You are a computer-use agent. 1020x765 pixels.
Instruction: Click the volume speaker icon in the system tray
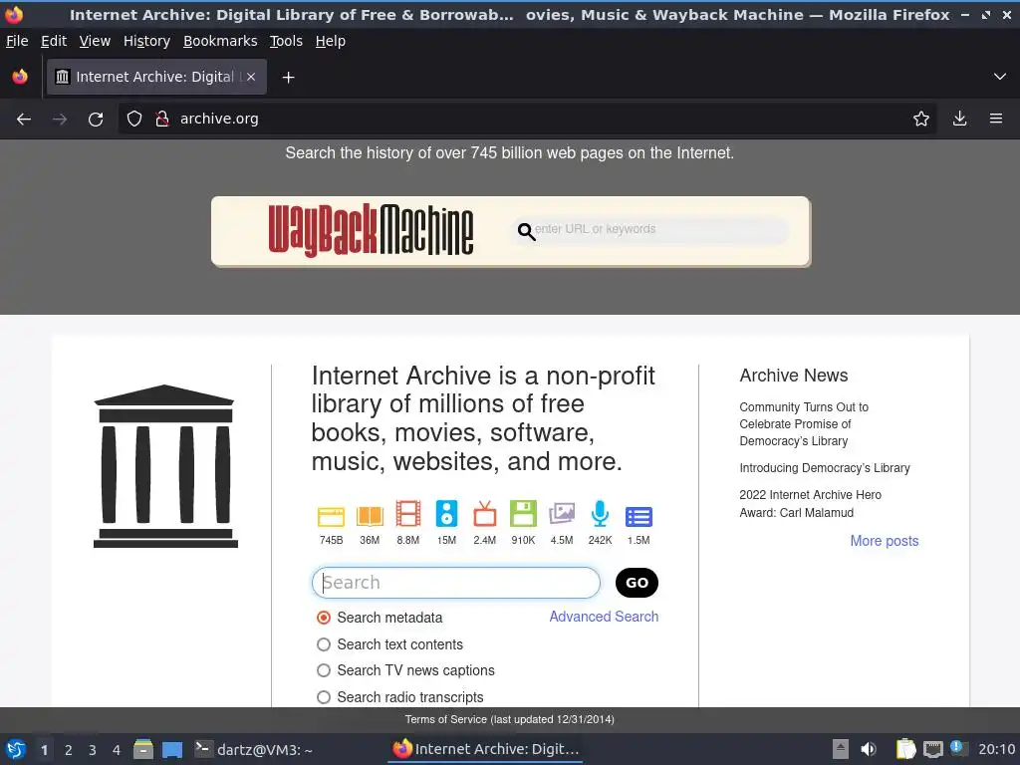coord(869,749)
